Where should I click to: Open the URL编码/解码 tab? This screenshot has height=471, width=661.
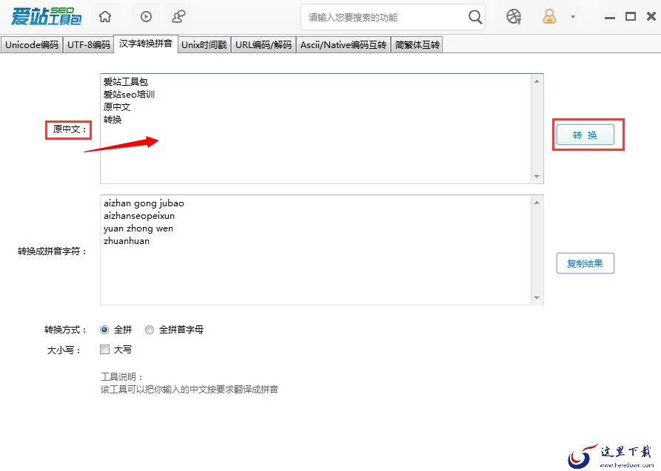coord(264,44)
